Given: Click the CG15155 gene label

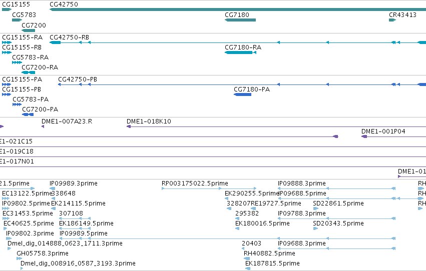Looking at the screenshot, I should tap(16, 4).
